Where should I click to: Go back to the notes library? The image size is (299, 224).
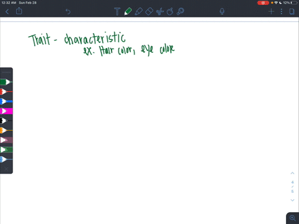click(x=7, y=12)
